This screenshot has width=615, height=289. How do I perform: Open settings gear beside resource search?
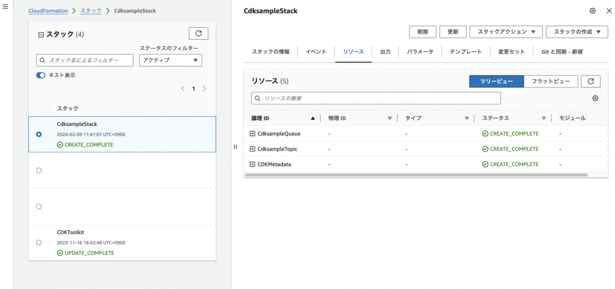595,98
